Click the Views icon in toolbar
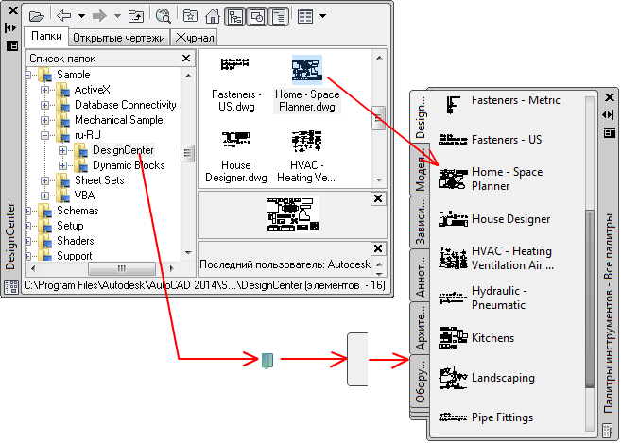The width and height of the screenshot is (621, 443). [305, 16]
